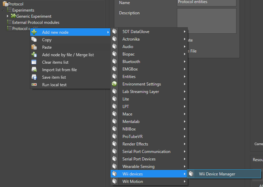263x187 pixels.
Task: Select Import list from file entry
Action: pos(70,70)
